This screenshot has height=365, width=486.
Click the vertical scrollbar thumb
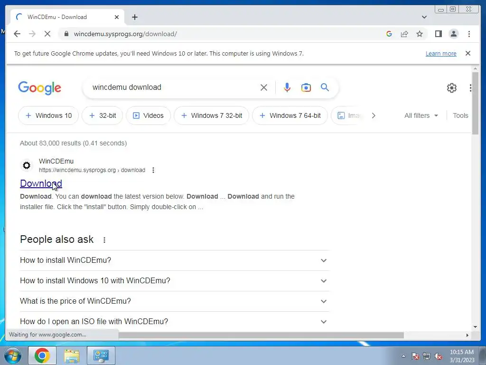coord(475,103)
